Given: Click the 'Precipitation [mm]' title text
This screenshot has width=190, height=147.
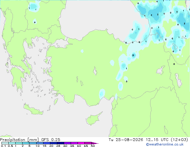Looking at the screenshot, I should [19, 140].
